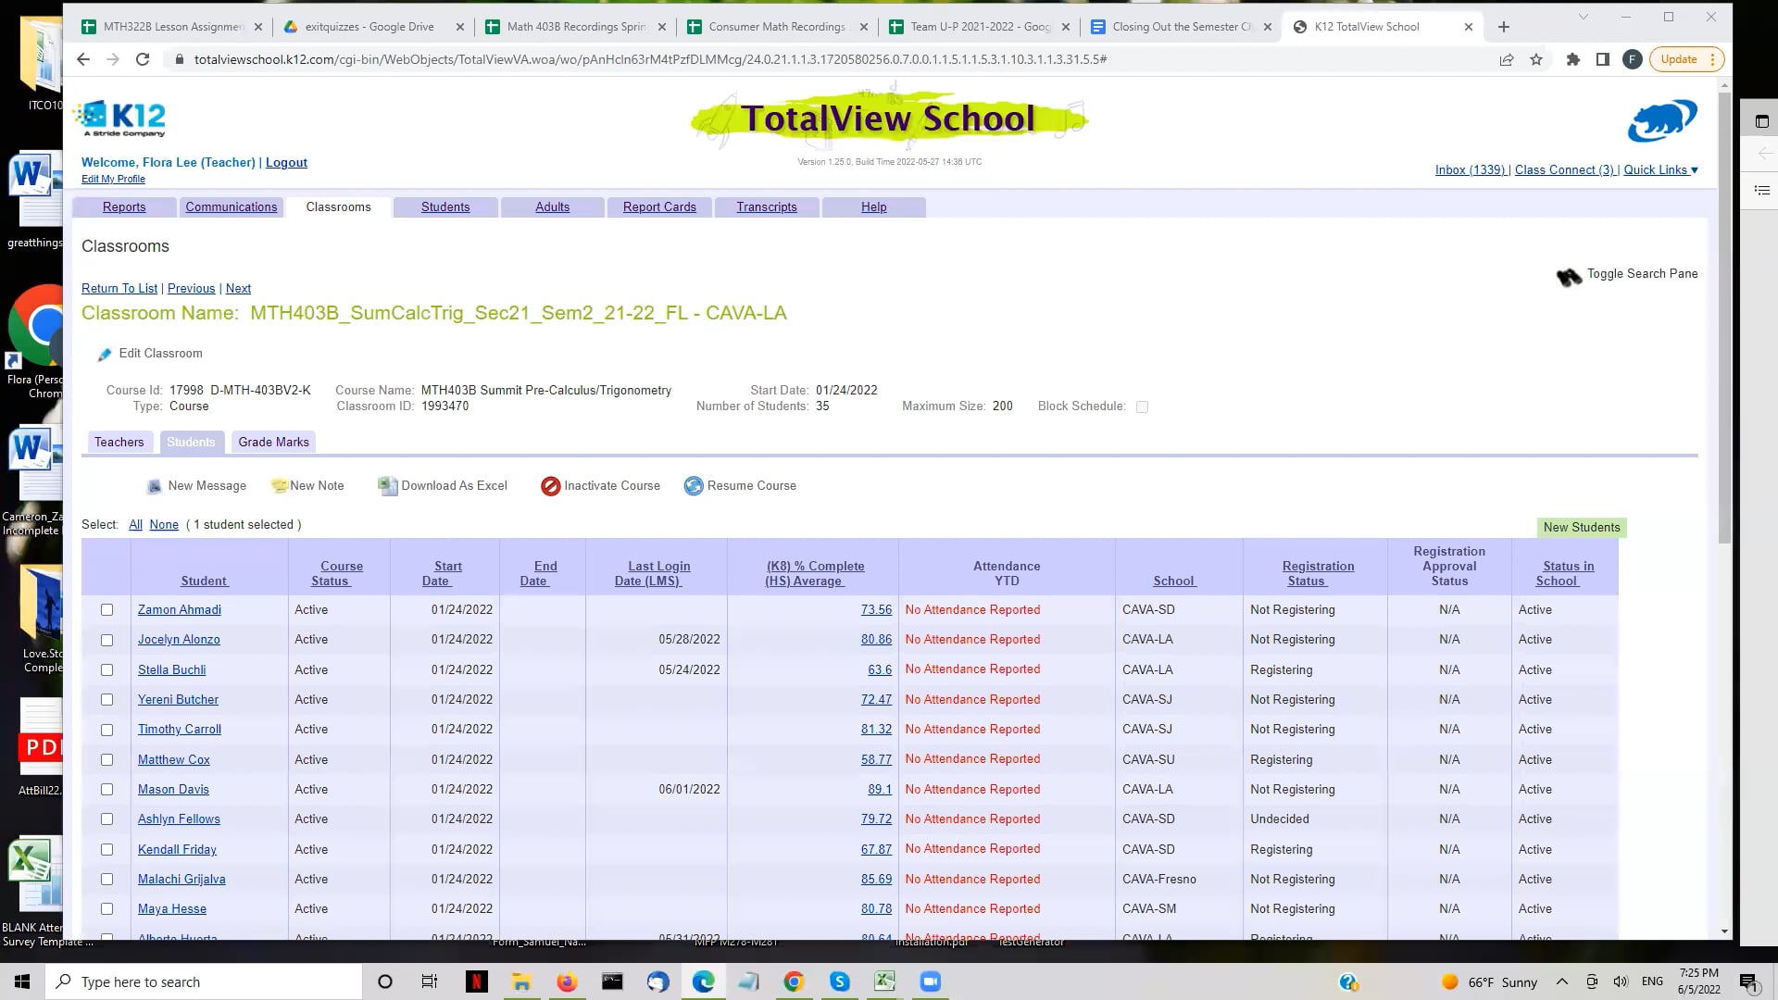Open the Update button's options menu
This screenshot has width=1778, height=1000.
pyautogui.click(x=1710, y=58)
